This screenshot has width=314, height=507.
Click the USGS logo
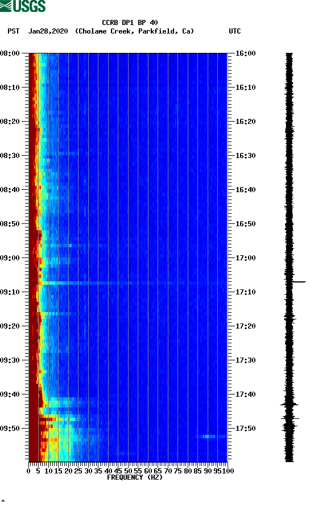[23, 6]
